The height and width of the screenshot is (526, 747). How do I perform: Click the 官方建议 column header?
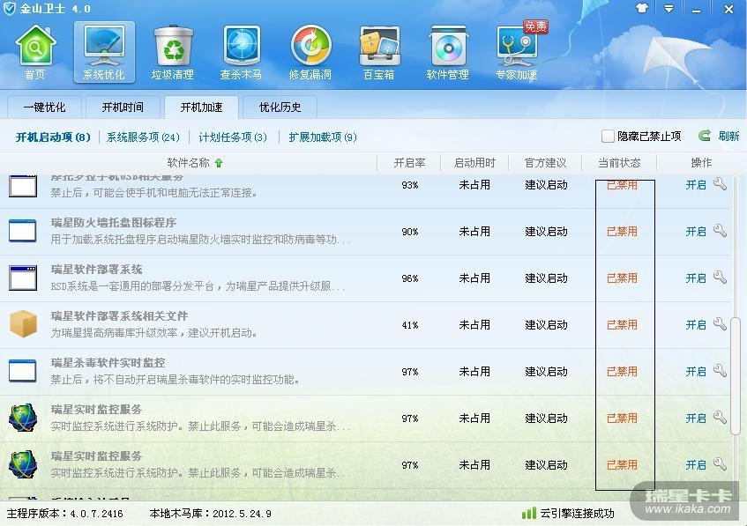tap(546, 163)
